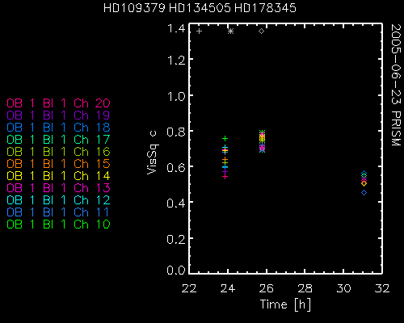Click the gray diamond legend symbol
The height and width of the screenshot is (323, 404).
261,31
